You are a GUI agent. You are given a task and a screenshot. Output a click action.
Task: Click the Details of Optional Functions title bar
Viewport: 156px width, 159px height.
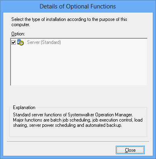[78, 6]
